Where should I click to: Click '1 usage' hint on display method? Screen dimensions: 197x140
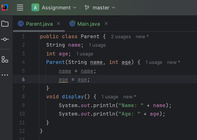[x=110, y=97]
